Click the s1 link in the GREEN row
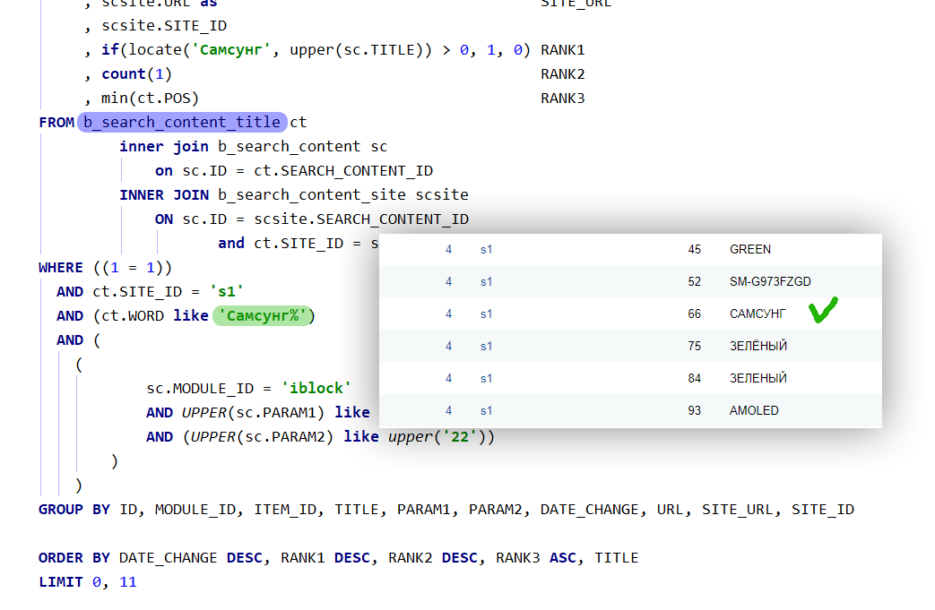Image resolution: width=935 pixels, height=610 pixels. tap(486, 250)
